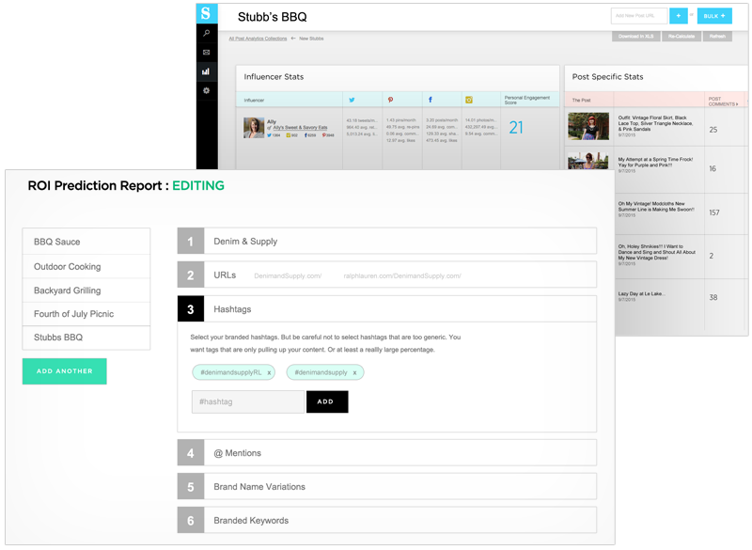Screen dimensions: 752x550
Task: Click the black ADD hashtag button
Action: pos(327,401)
